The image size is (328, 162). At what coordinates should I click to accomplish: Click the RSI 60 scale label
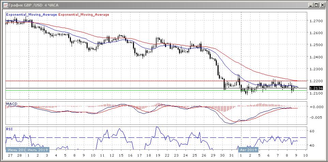coord(312,131)
